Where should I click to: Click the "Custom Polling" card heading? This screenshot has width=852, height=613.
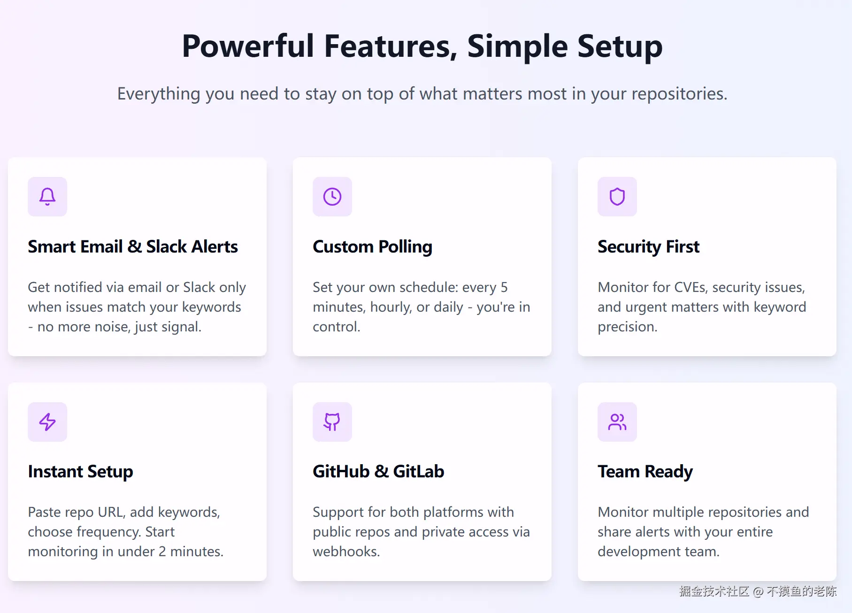[x=372, y=247]
